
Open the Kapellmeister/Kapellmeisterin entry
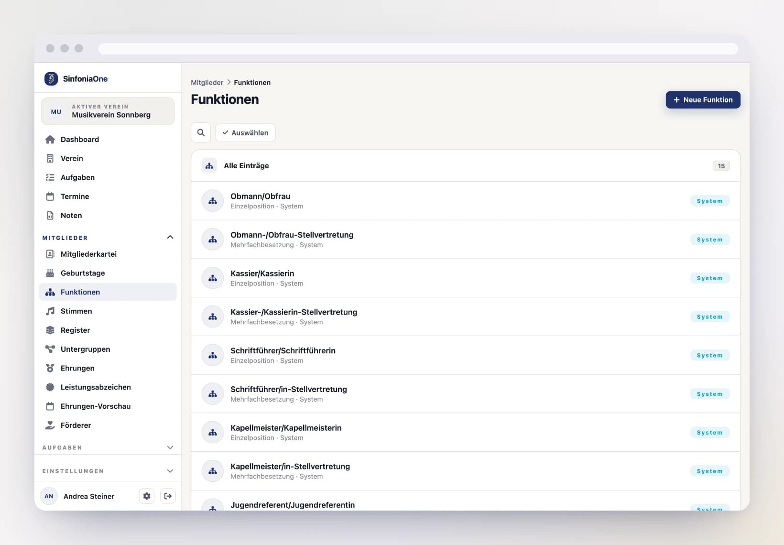(x=466, y=433)
